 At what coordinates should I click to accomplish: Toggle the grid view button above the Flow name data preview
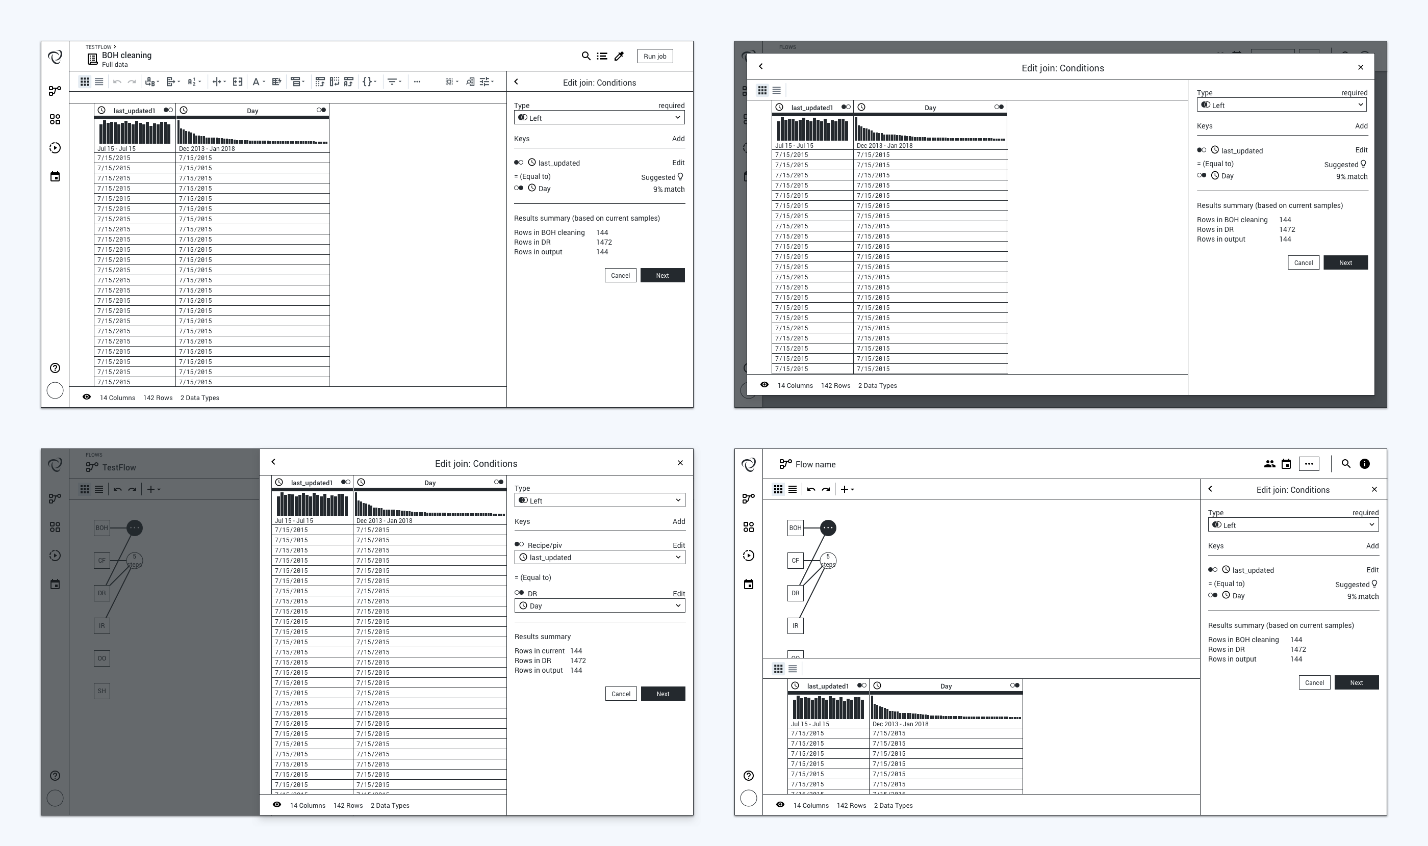click(778, 669)
